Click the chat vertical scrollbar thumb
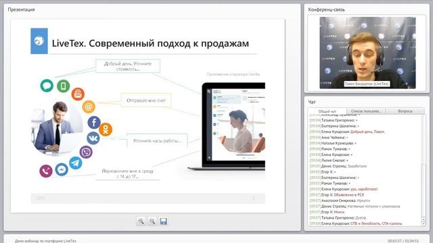The height and width of the screenshot is (243, 433). click(x=424, y=190)
